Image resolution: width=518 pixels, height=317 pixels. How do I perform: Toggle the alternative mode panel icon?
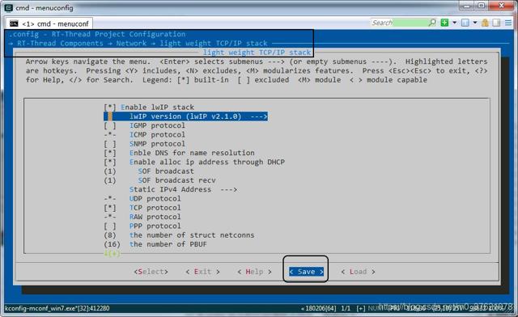496,23
